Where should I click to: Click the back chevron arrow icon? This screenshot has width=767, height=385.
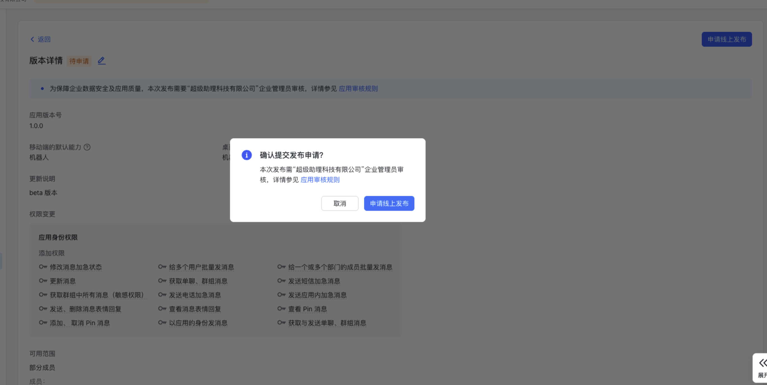coord(32,39)
